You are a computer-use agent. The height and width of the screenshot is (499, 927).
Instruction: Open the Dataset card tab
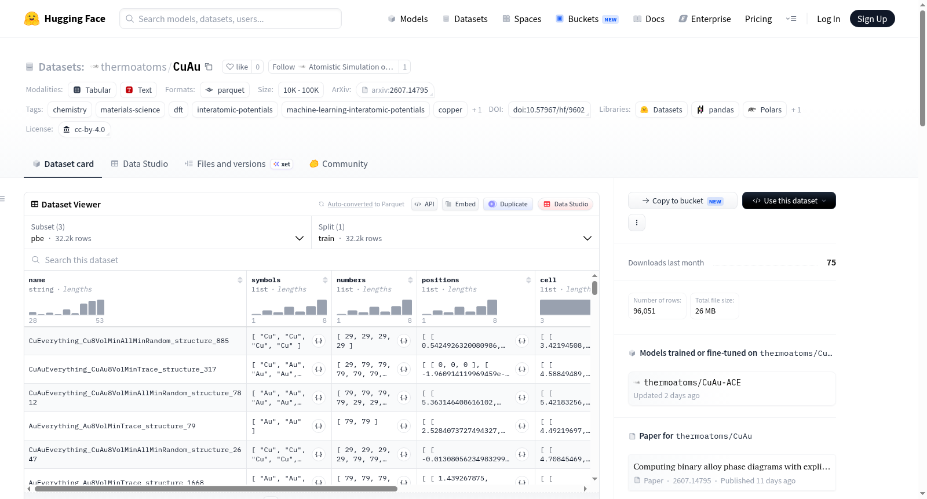click(x=63, y=164)
